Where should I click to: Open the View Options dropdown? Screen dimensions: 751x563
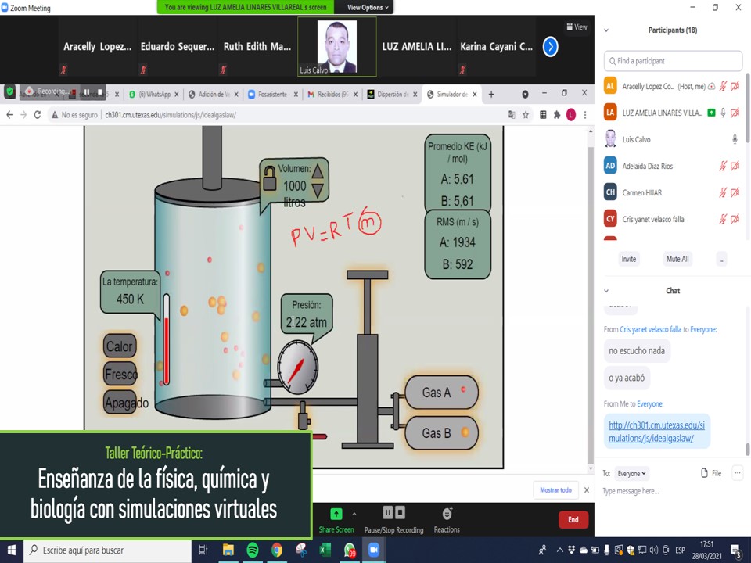pyautogui.click(x=367, y=7)
